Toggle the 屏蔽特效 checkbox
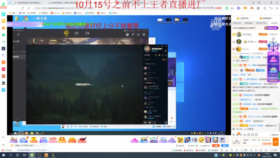Viewport: 280px width, 158px height. point(270,135)
